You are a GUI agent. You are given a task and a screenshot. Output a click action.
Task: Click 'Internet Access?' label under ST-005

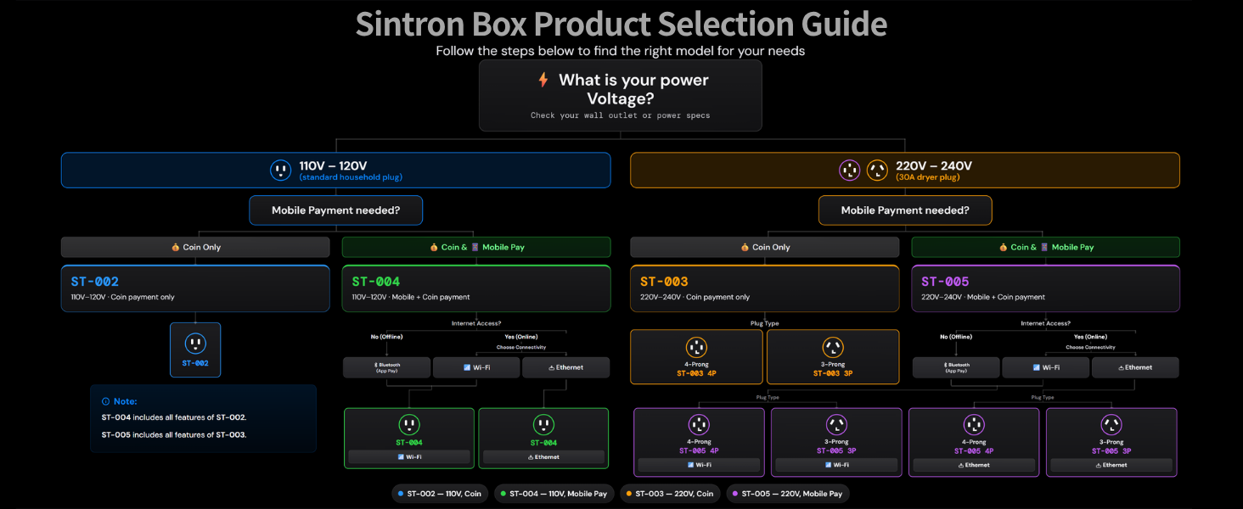click(1045, 323)
